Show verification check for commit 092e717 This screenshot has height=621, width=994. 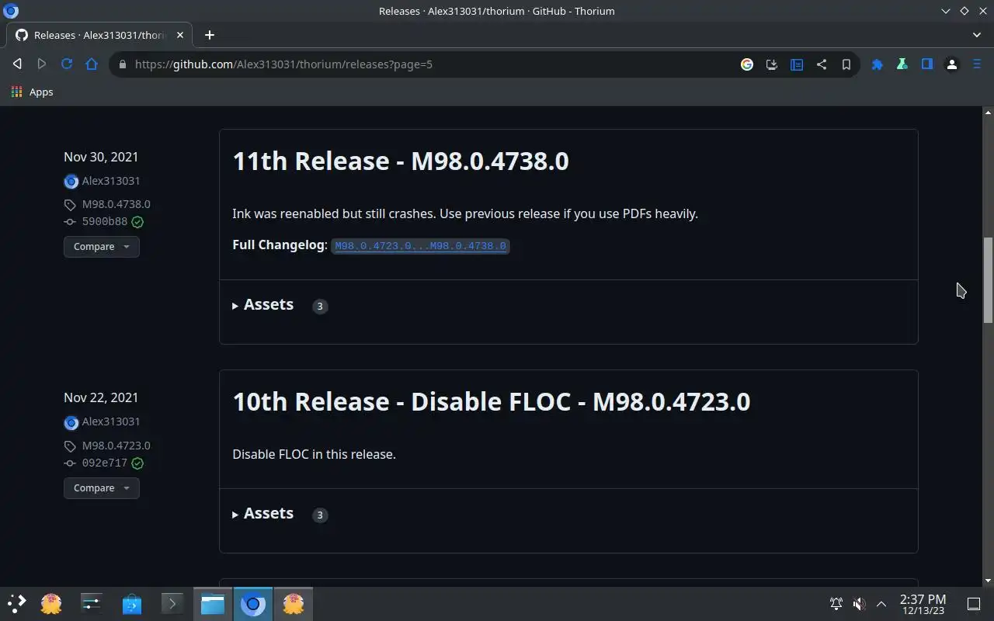click(x=137, y=463)
